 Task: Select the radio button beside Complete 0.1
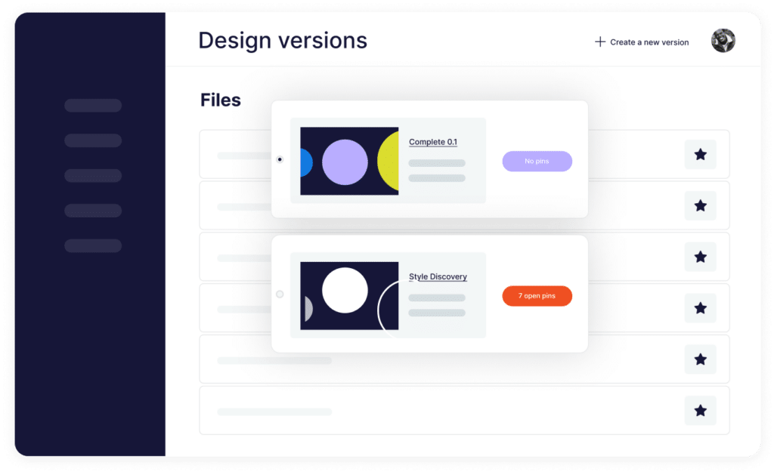[280, 159]
